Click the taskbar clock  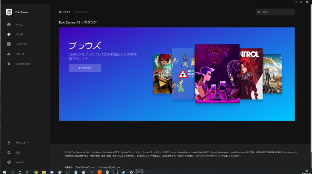[x=306, y=172]
